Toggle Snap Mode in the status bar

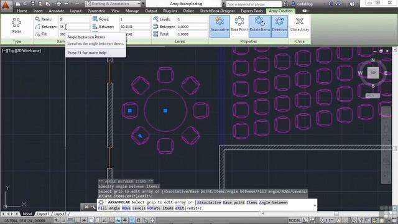[x=63, y=220]
